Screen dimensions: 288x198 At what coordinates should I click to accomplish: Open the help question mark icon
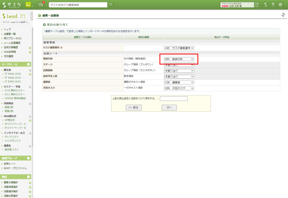tap(272, 5)
